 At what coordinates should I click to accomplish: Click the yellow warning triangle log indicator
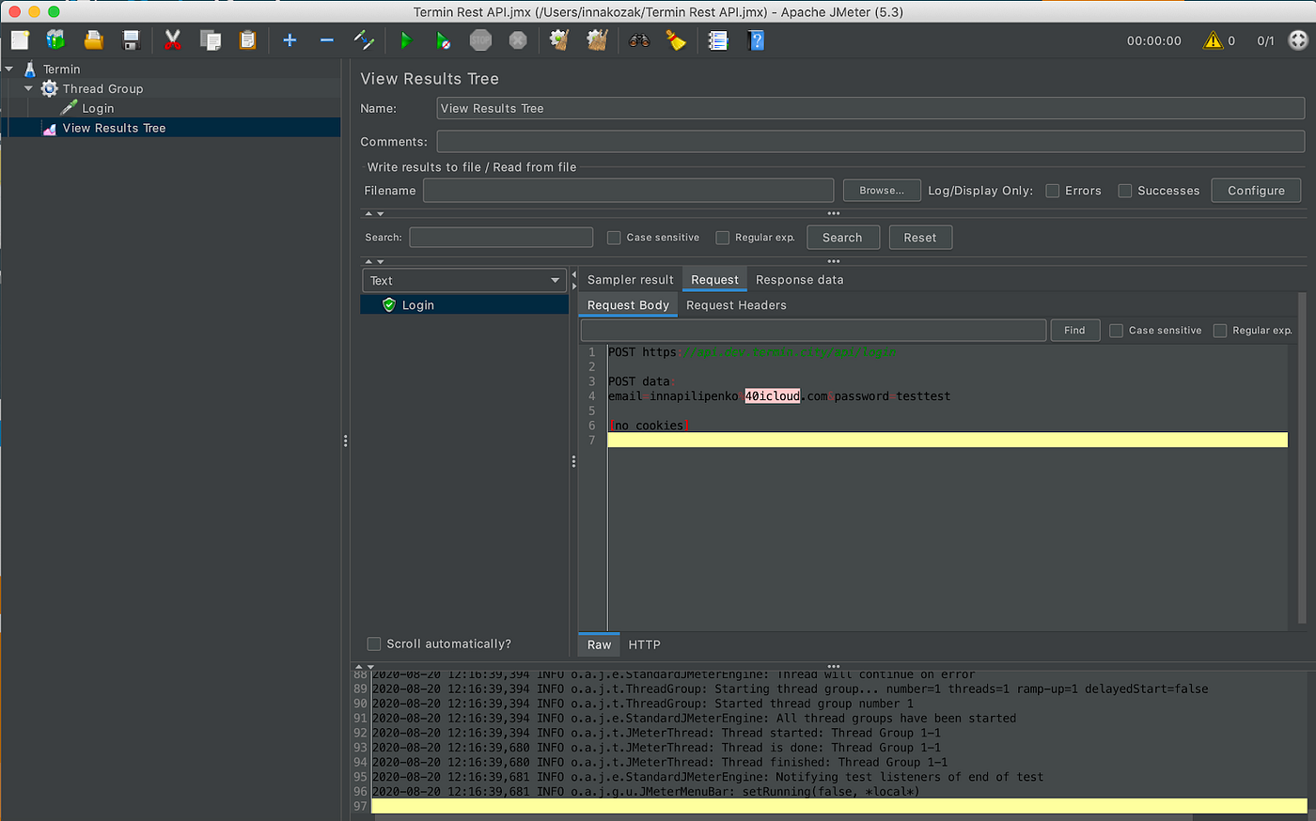[x=1213, y=40]
